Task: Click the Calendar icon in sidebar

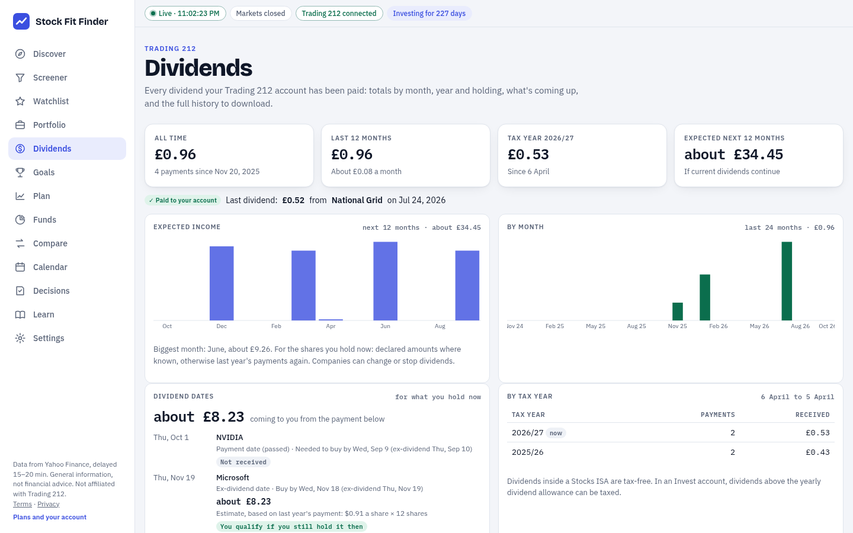Action: (20, 267)
